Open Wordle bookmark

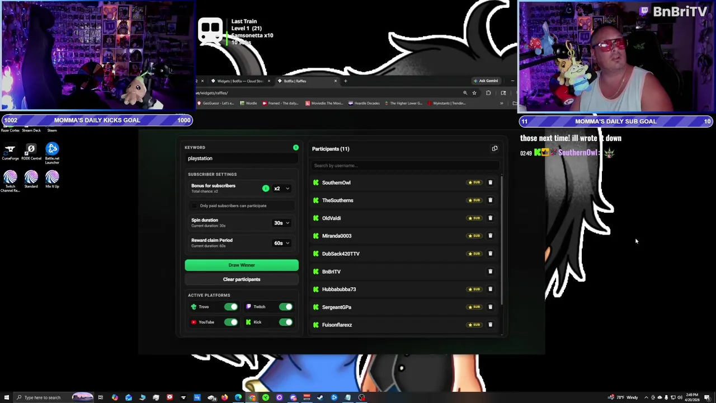(248, 103)
